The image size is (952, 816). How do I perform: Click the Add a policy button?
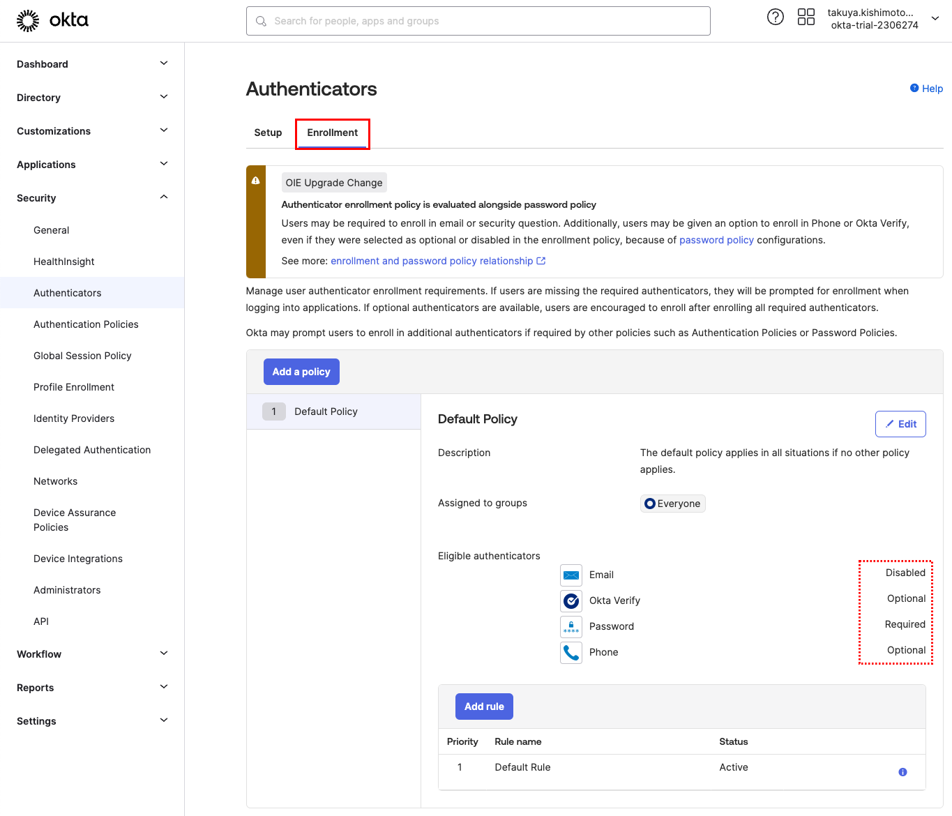click(x=301, y=372)
